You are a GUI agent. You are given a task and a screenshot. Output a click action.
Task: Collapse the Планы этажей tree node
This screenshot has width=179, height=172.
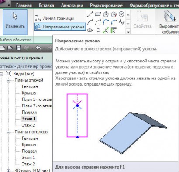point(8,80)
